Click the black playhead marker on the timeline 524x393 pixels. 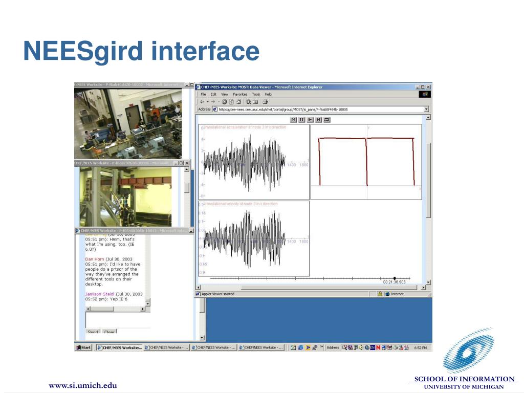[395, 278]
